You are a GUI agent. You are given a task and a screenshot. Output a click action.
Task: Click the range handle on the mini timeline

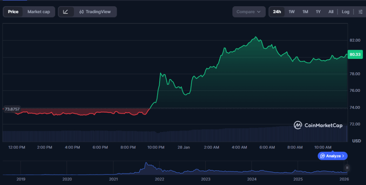[x=347, y=168]
